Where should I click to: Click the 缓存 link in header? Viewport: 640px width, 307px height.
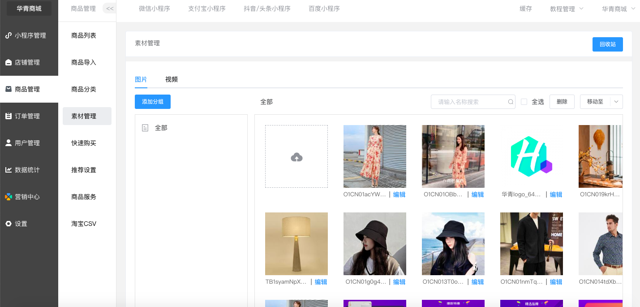[x=526, y=9]
